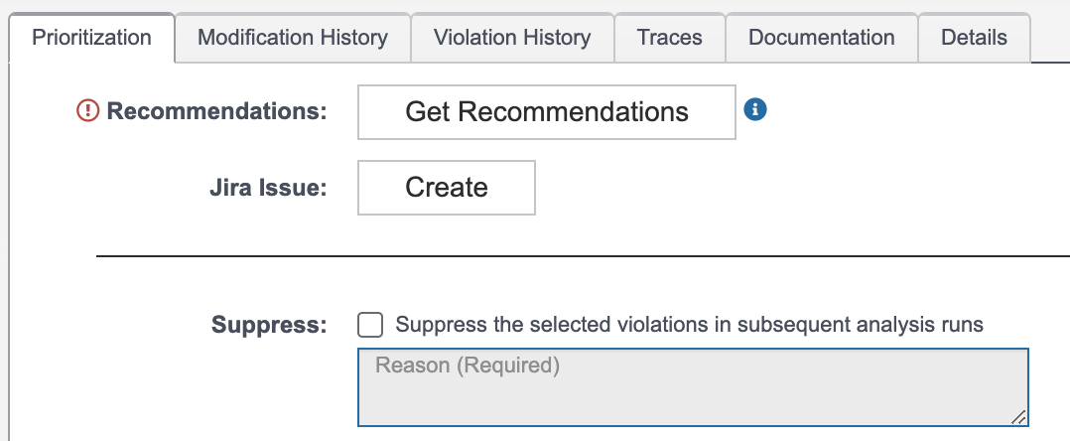
Task: Select the Traces tab
Action: 669,38
